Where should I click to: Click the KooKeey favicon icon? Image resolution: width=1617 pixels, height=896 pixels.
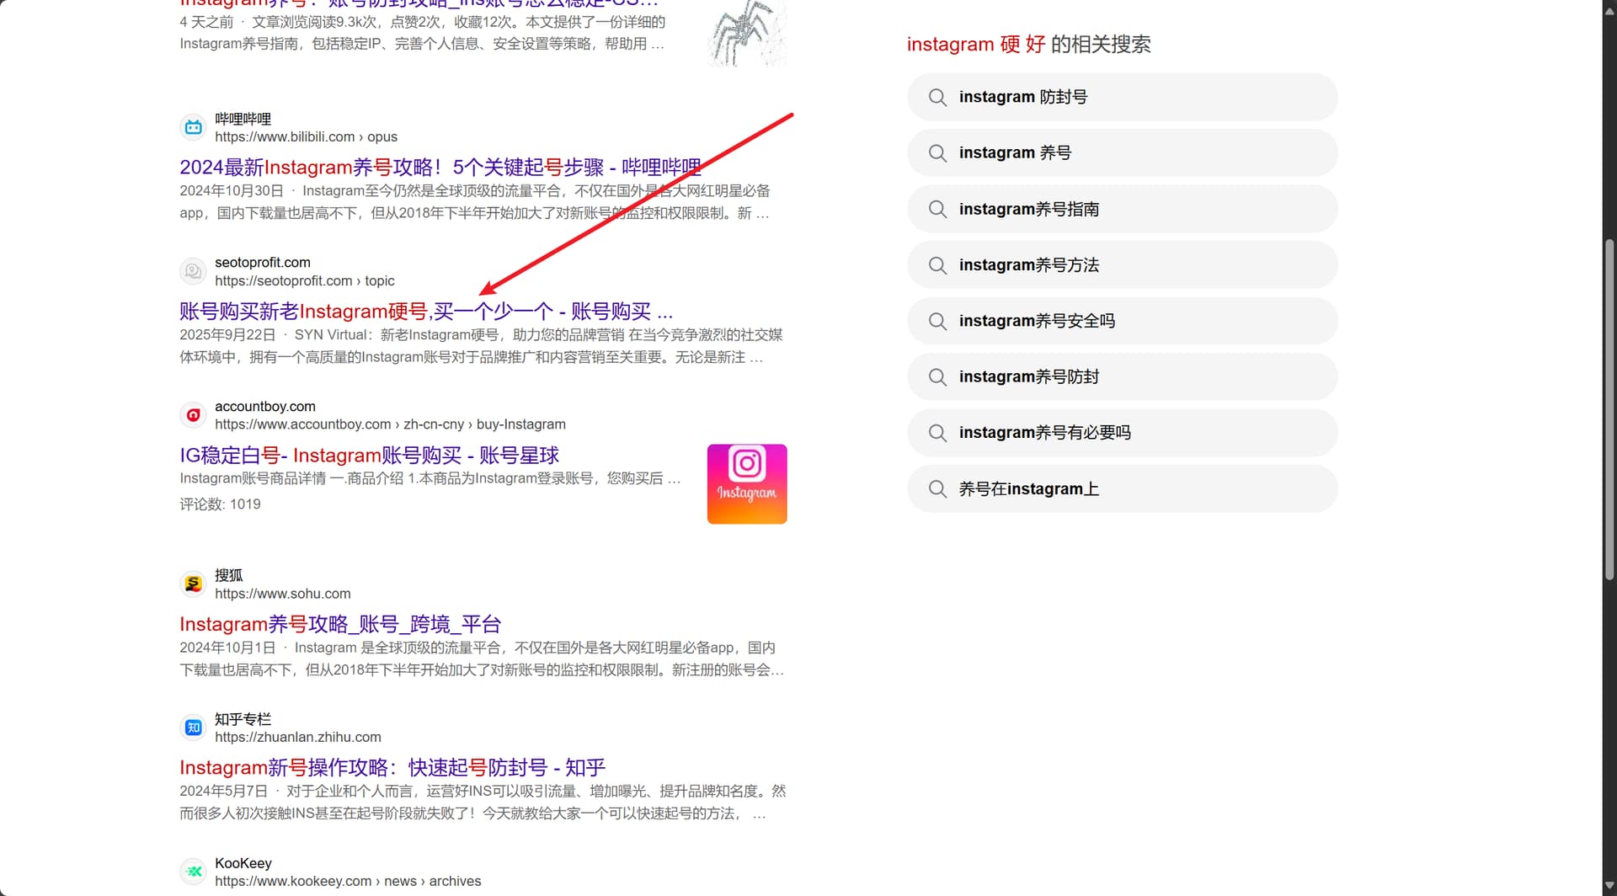[193, 872]
